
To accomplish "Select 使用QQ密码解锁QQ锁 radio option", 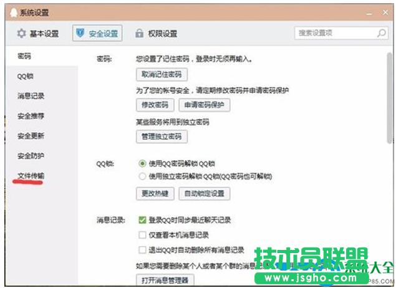I will 142,163.
